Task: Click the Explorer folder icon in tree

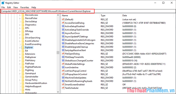Action: (23, 47)
